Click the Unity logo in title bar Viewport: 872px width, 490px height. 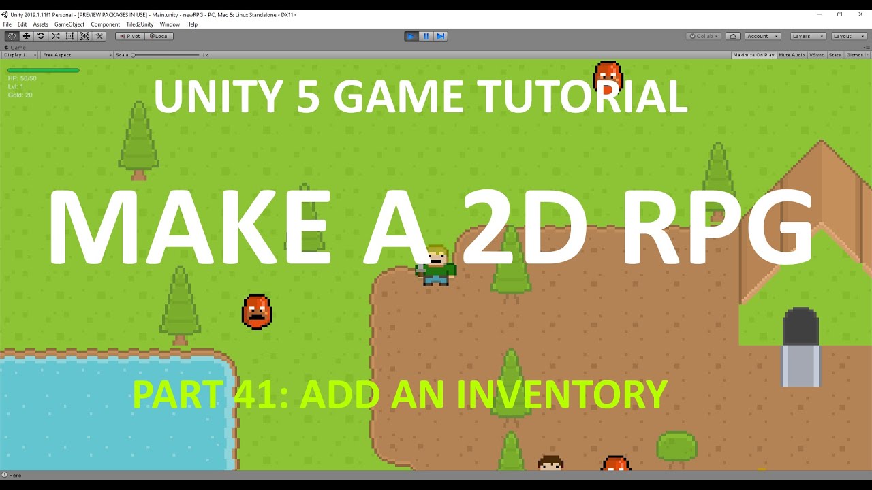coord(5,14)
